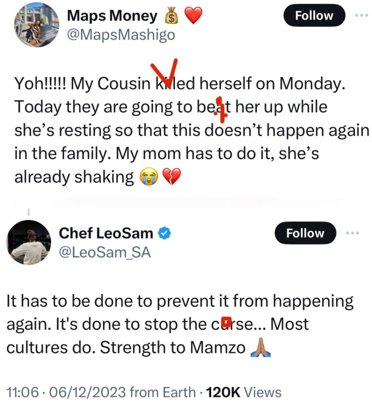The height and width of the screenshot is (408, 372).
Task: Follow the Chef LeoSam account
Action: [x=305, y=233]
